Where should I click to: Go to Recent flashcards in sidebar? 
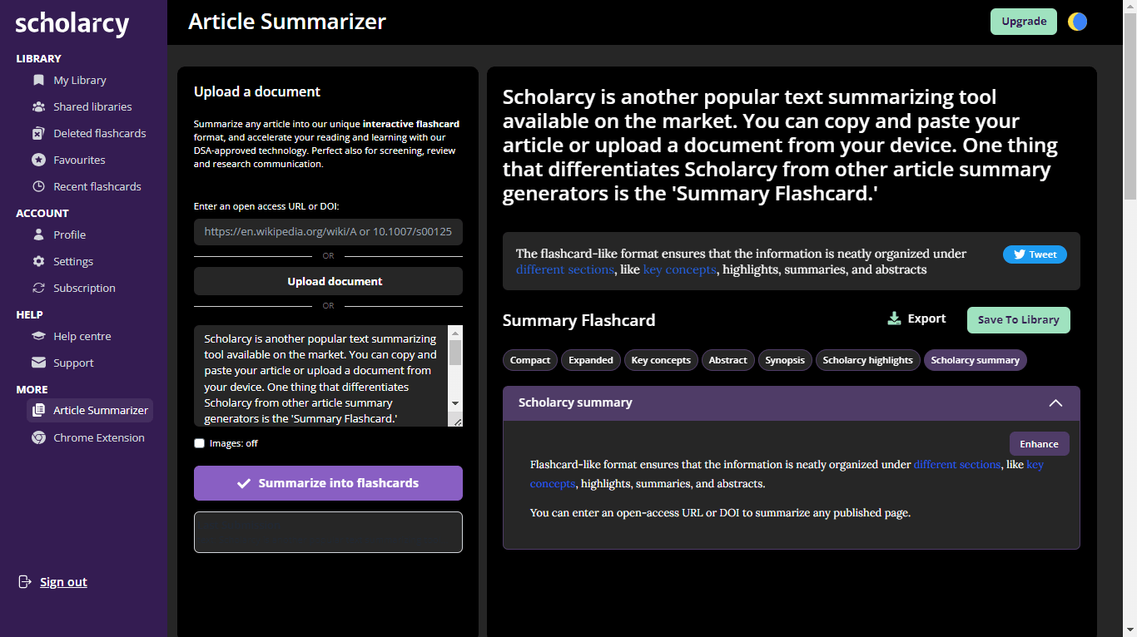(x=97, y=186)
